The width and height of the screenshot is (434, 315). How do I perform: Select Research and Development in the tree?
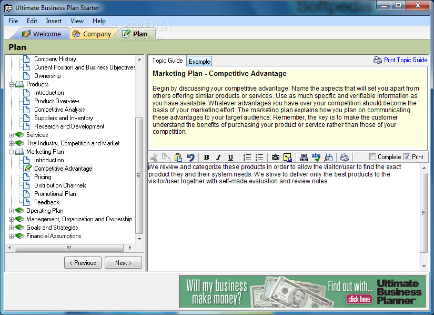(69, 126)
